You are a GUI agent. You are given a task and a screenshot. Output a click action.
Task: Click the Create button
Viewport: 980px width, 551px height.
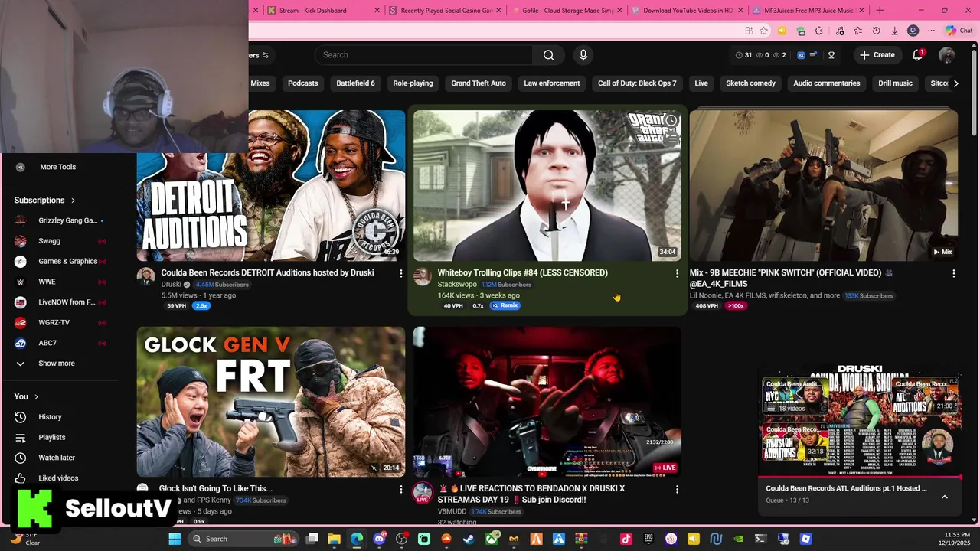tap(877, 55)
